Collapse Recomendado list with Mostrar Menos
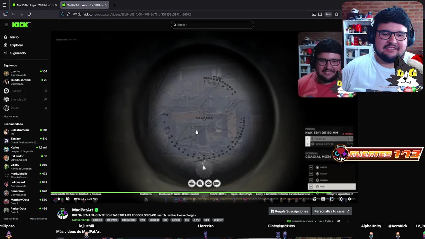425x239 pixels. click(39, 219)
